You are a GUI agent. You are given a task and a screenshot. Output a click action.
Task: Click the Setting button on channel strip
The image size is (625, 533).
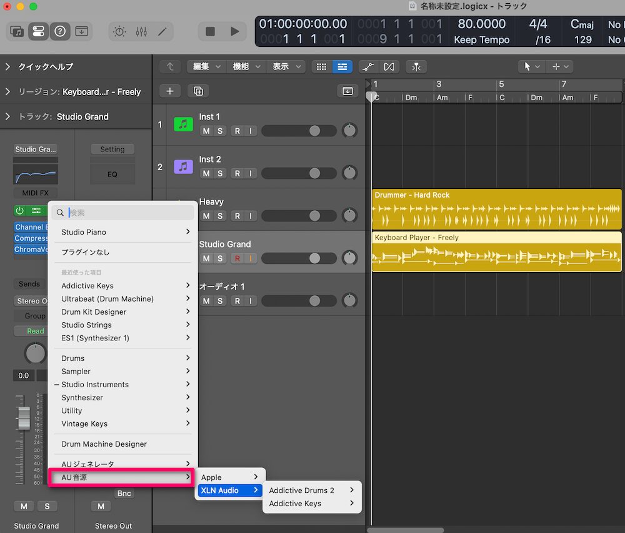[112, 150]
